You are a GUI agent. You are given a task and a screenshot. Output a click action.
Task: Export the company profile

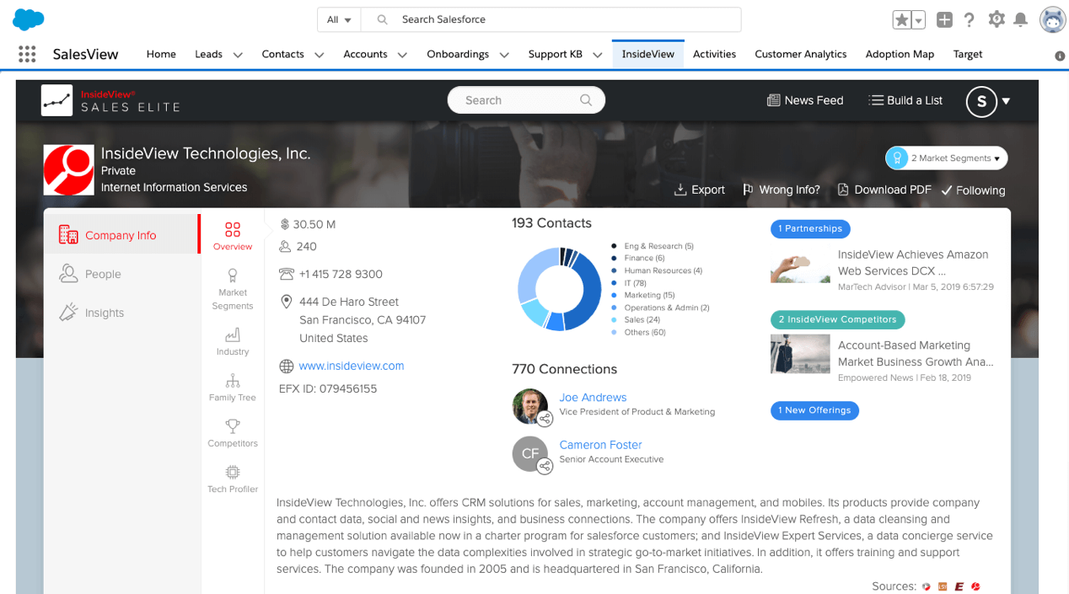point(700,190)
